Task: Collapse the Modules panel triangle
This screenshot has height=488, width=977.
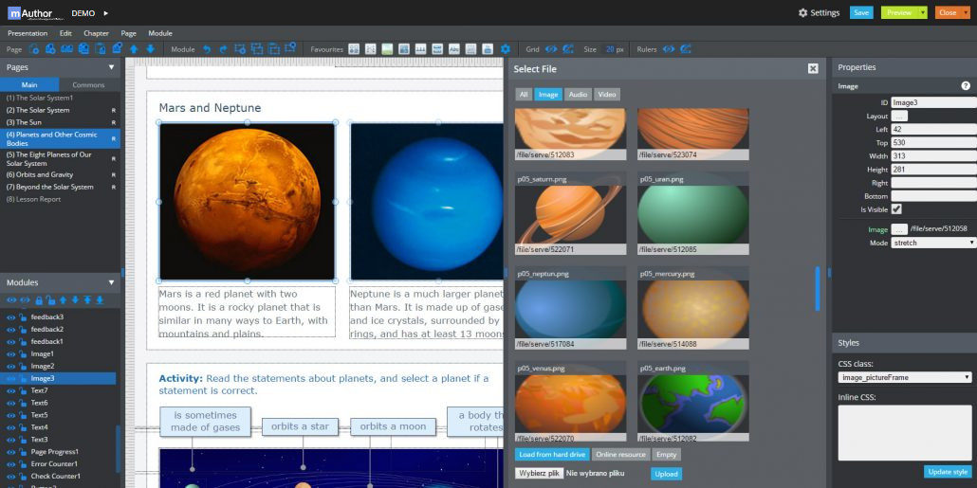Action: pyautogui.click(x=112, y=282)
